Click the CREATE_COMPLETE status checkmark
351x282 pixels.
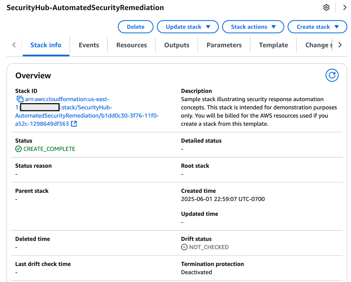[18, 149]
